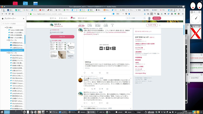Click the green padlock site security icon
The height and width of the screenshot is (114, 203).
31,14
